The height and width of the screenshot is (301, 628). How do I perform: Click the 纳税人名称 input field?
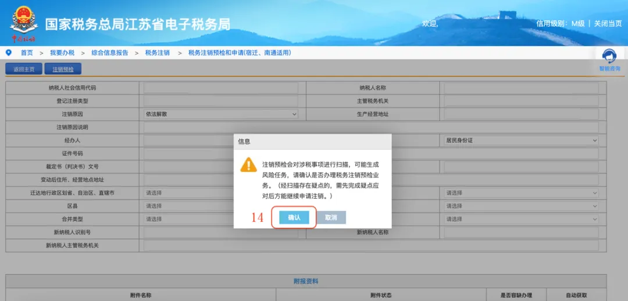click(521, 88)
